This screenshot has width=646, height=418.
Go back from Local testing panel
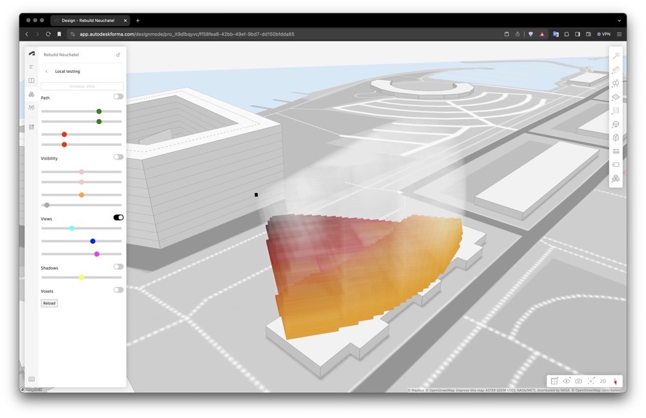(47, 71)
